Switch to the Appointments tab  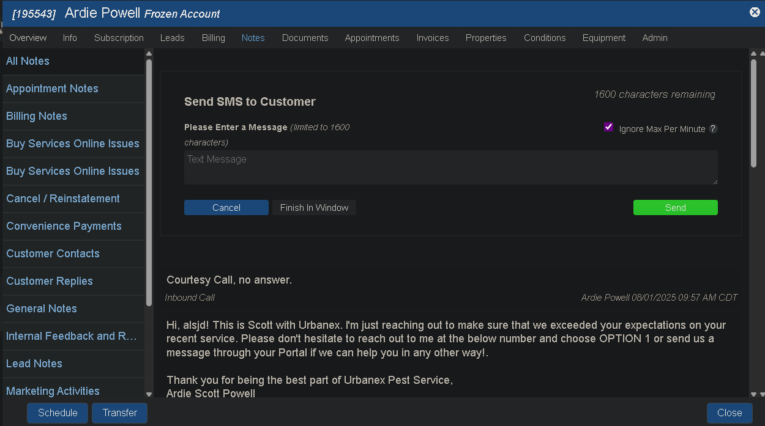(x=372, y=38)
